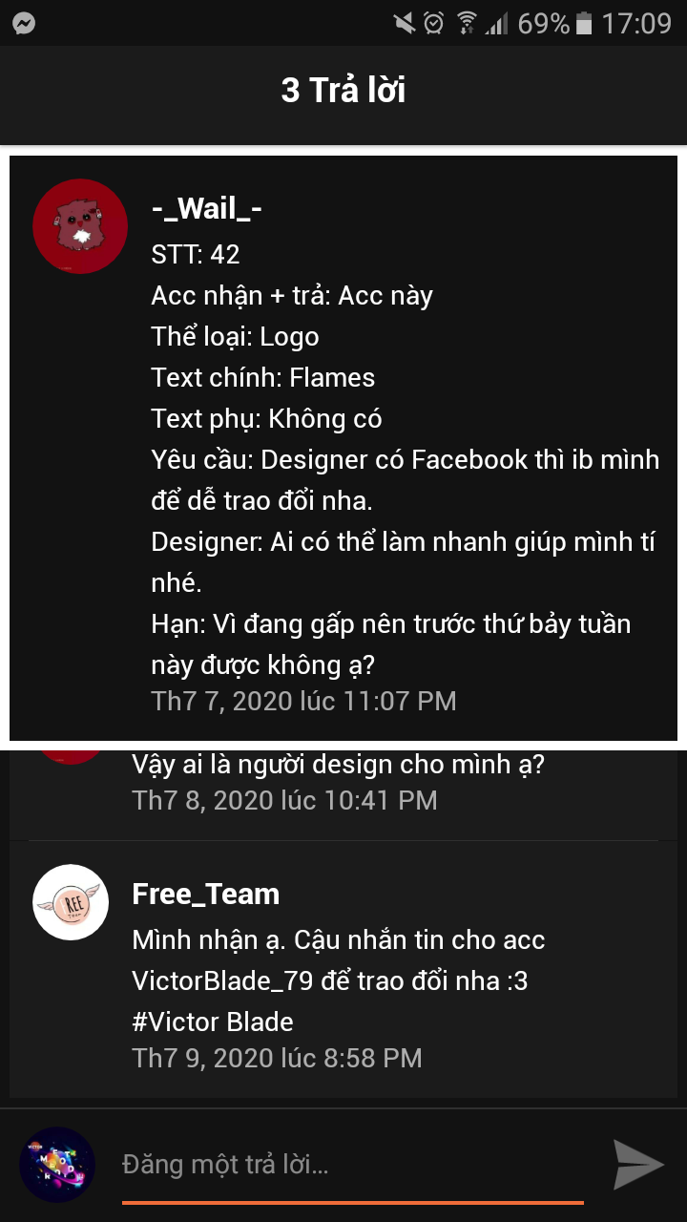The image size is (687, 1222).
Task: Tap your own avatar beside reply box
Action: [57, 1165]
